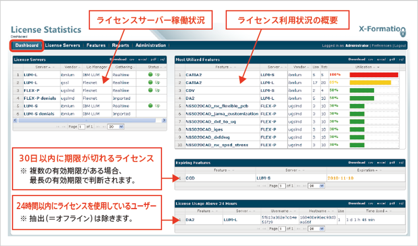This screenshot has height=246, width=418.
Task: Click scroll-right arrow in License Servers panel
Action: (x=164, y=120)
